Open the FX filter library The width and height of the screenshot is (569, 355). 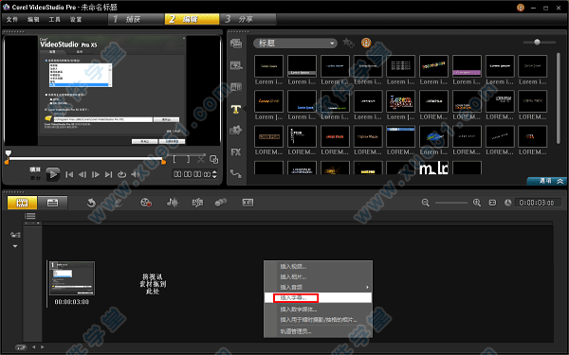(x=236, y=152)
